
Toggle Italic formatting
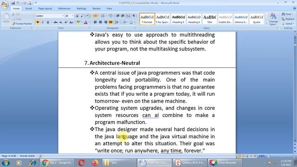(43, 22)
